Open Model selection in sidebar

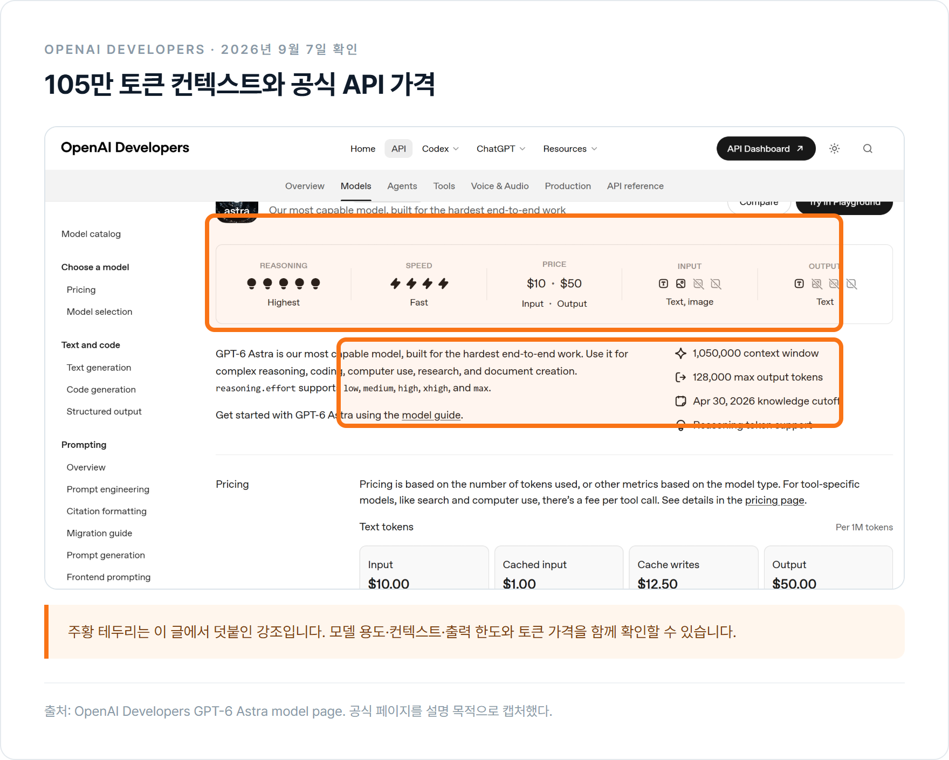[x=99, y=312]
